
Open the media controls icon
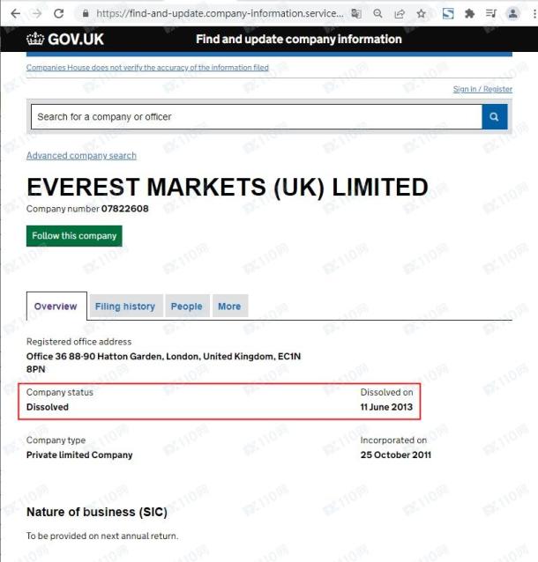tap(490, 14)
